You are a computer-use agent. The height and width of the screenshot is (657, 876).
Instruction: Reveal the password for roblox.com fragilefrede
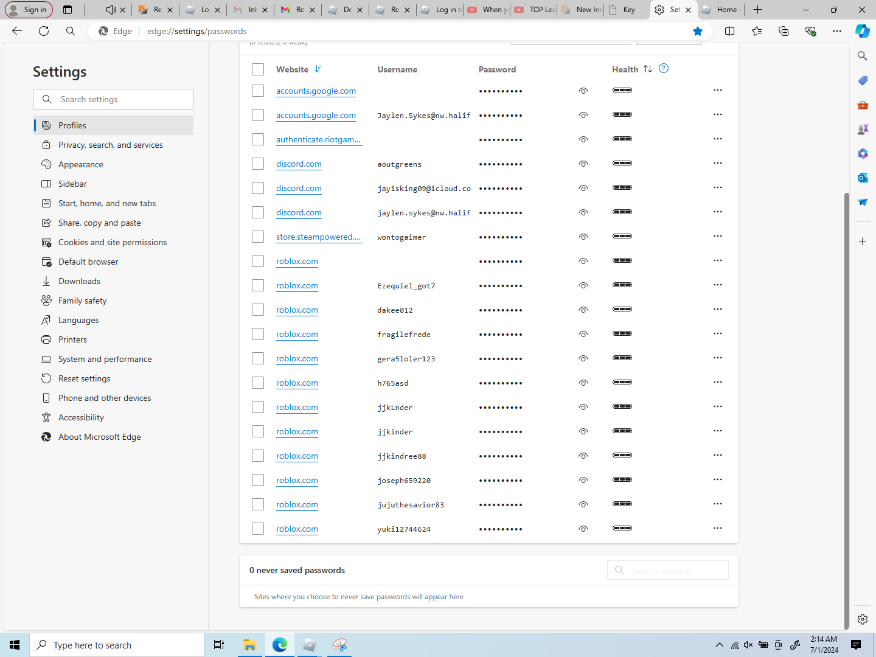[583, 334]
